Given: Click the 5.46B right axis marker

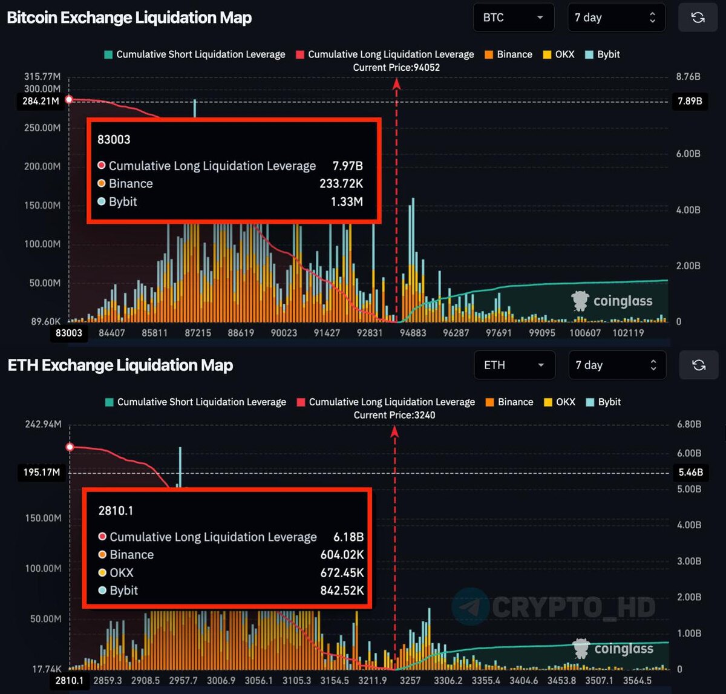Looking at the screenshot, I should pos(691,472).
